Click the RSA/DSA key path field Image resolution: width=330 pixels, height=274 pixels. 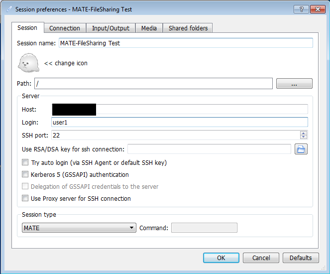pyautogui.click(x=209, y=149)
